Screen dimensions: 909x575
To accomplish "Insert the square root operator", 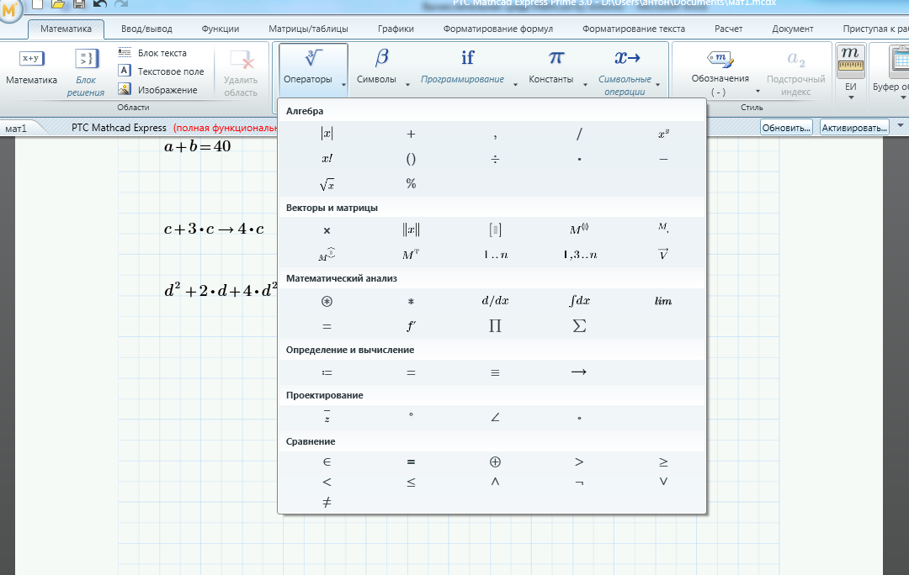I will (x=327, y=185).
